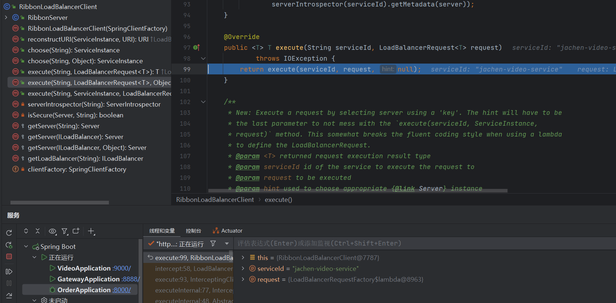Click the Add Service plus icon
Viewport: 616px width, 303px height.
pos(92,231)
